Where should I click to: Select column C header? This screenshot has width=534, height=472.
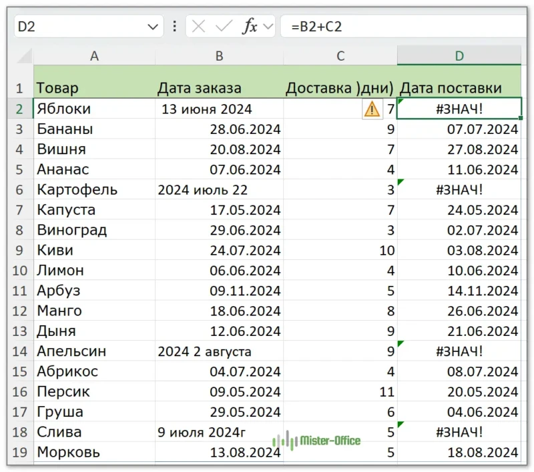(x=340, y=57)
